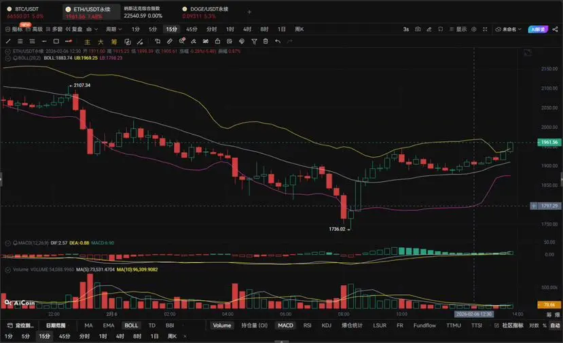The width and height of the screenshot is (563, 343).
Task: Select the rectangle shape drawing tool
Action: click(x=56, y=41)
